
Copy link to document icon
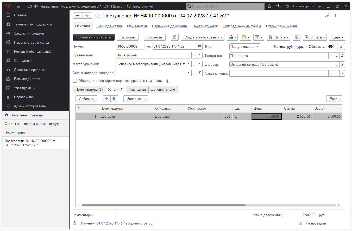point(327,16)
